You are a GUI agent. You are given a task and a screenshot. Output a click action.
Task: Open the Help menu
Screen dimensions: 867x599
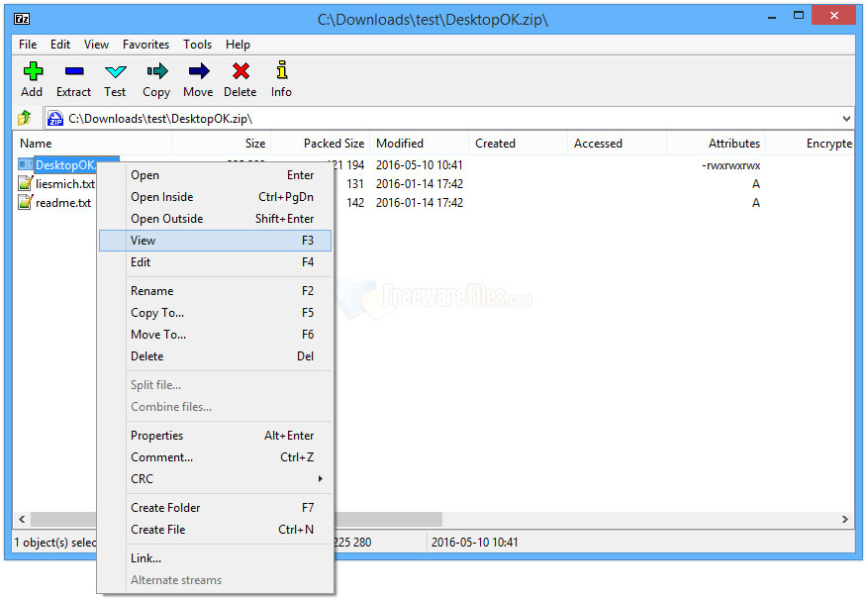[x=238, y=45]
